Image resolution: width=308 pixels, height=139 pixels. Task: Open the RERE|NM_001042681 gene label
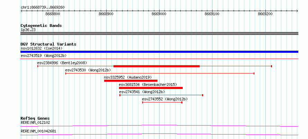(x=38, y=131)
